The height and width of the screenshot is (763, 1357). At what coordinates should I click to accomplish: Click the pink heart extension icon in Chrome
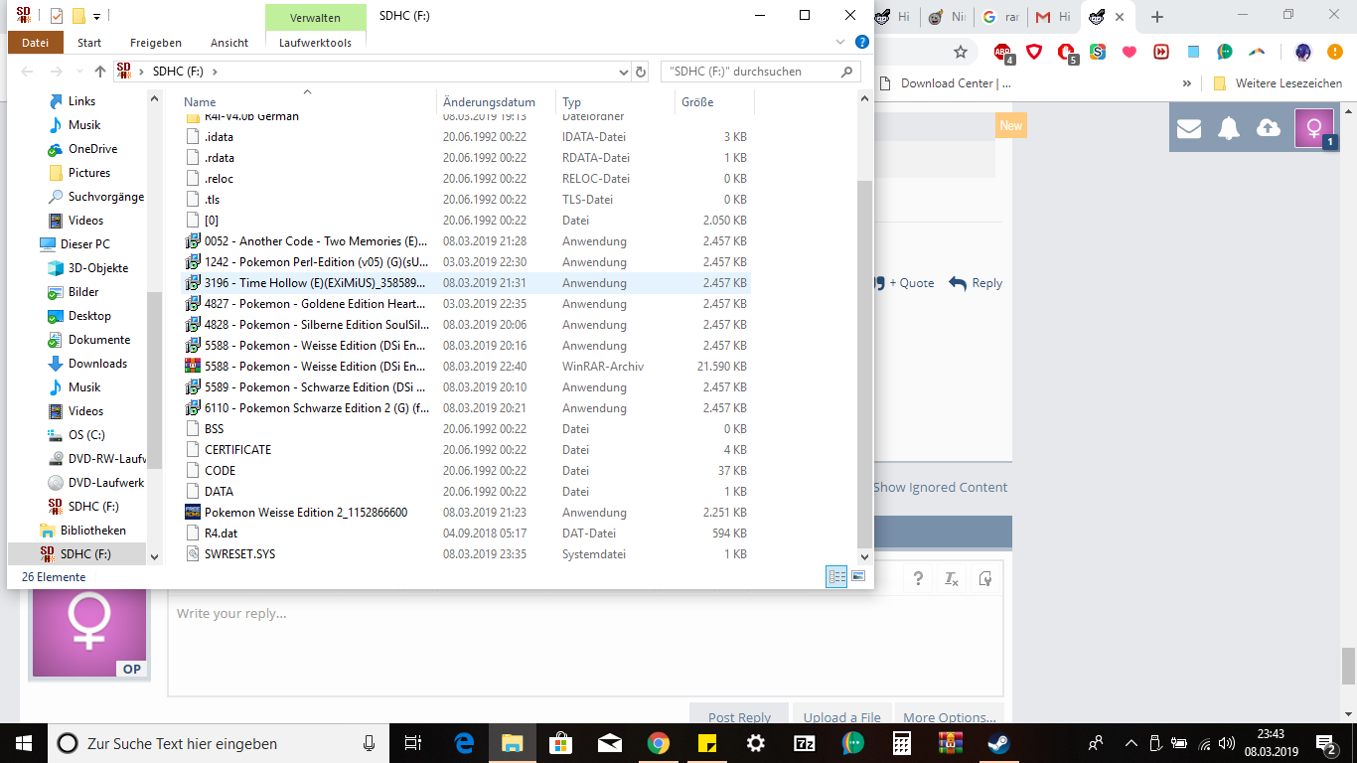point(1129,52)
